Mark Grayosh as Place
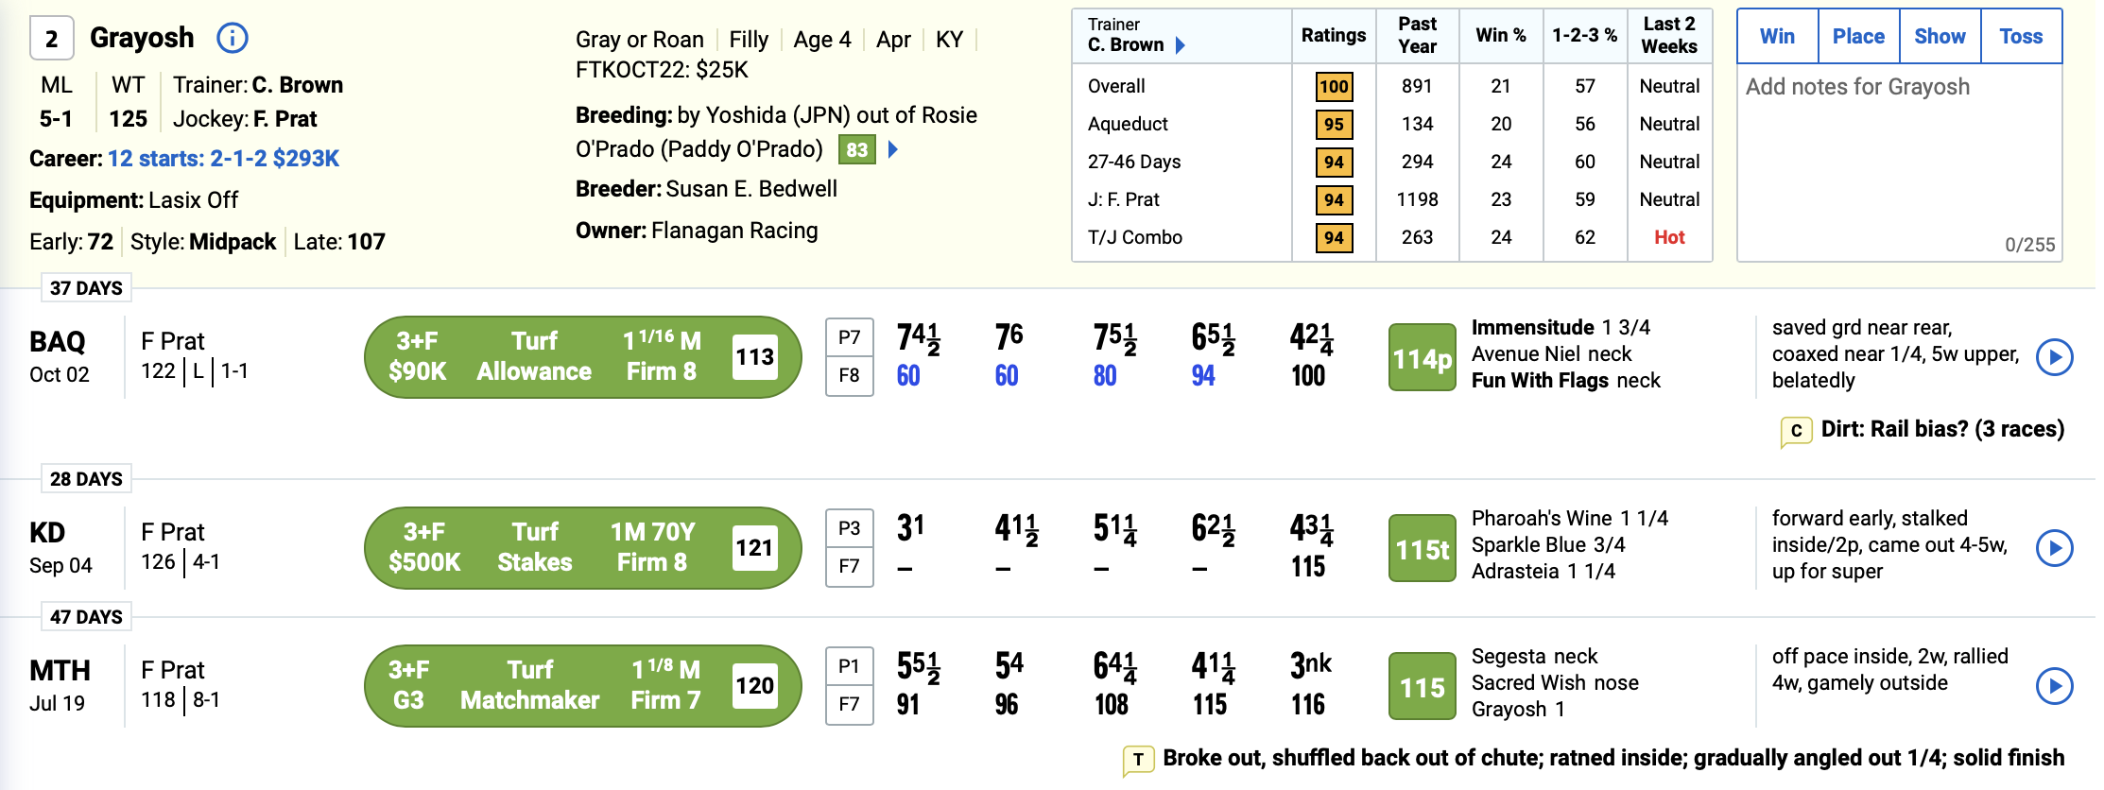The image size is (2104, 790). (1858, 37)
